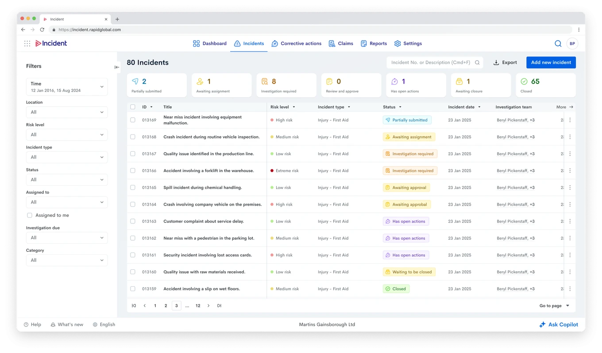
Task: Open the Settings tab
Action: 408,43
